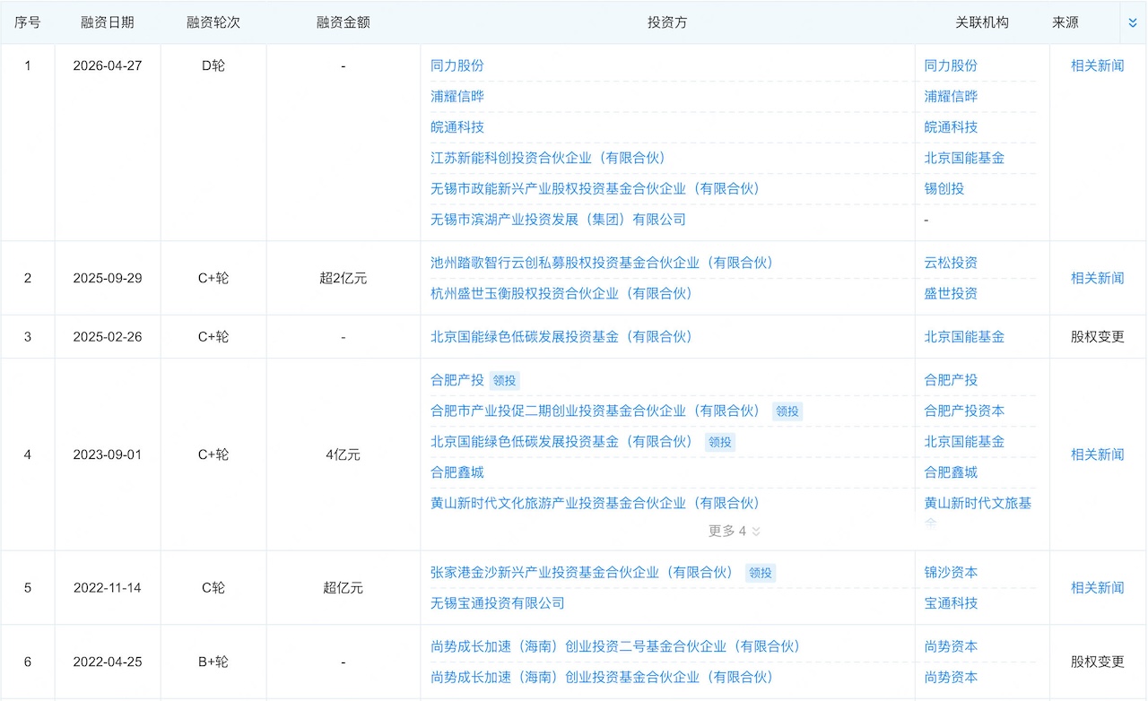Screen dimensions: 1148x701
Task: Open 云松投资 related institution link
Action: coord(952,263)
